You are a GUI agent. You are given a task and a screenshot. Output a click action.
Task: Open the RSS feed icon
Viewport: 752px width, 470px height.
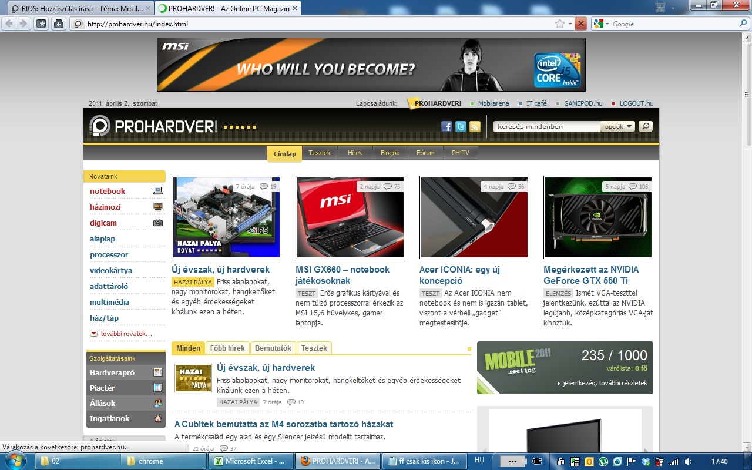[475, 126]
